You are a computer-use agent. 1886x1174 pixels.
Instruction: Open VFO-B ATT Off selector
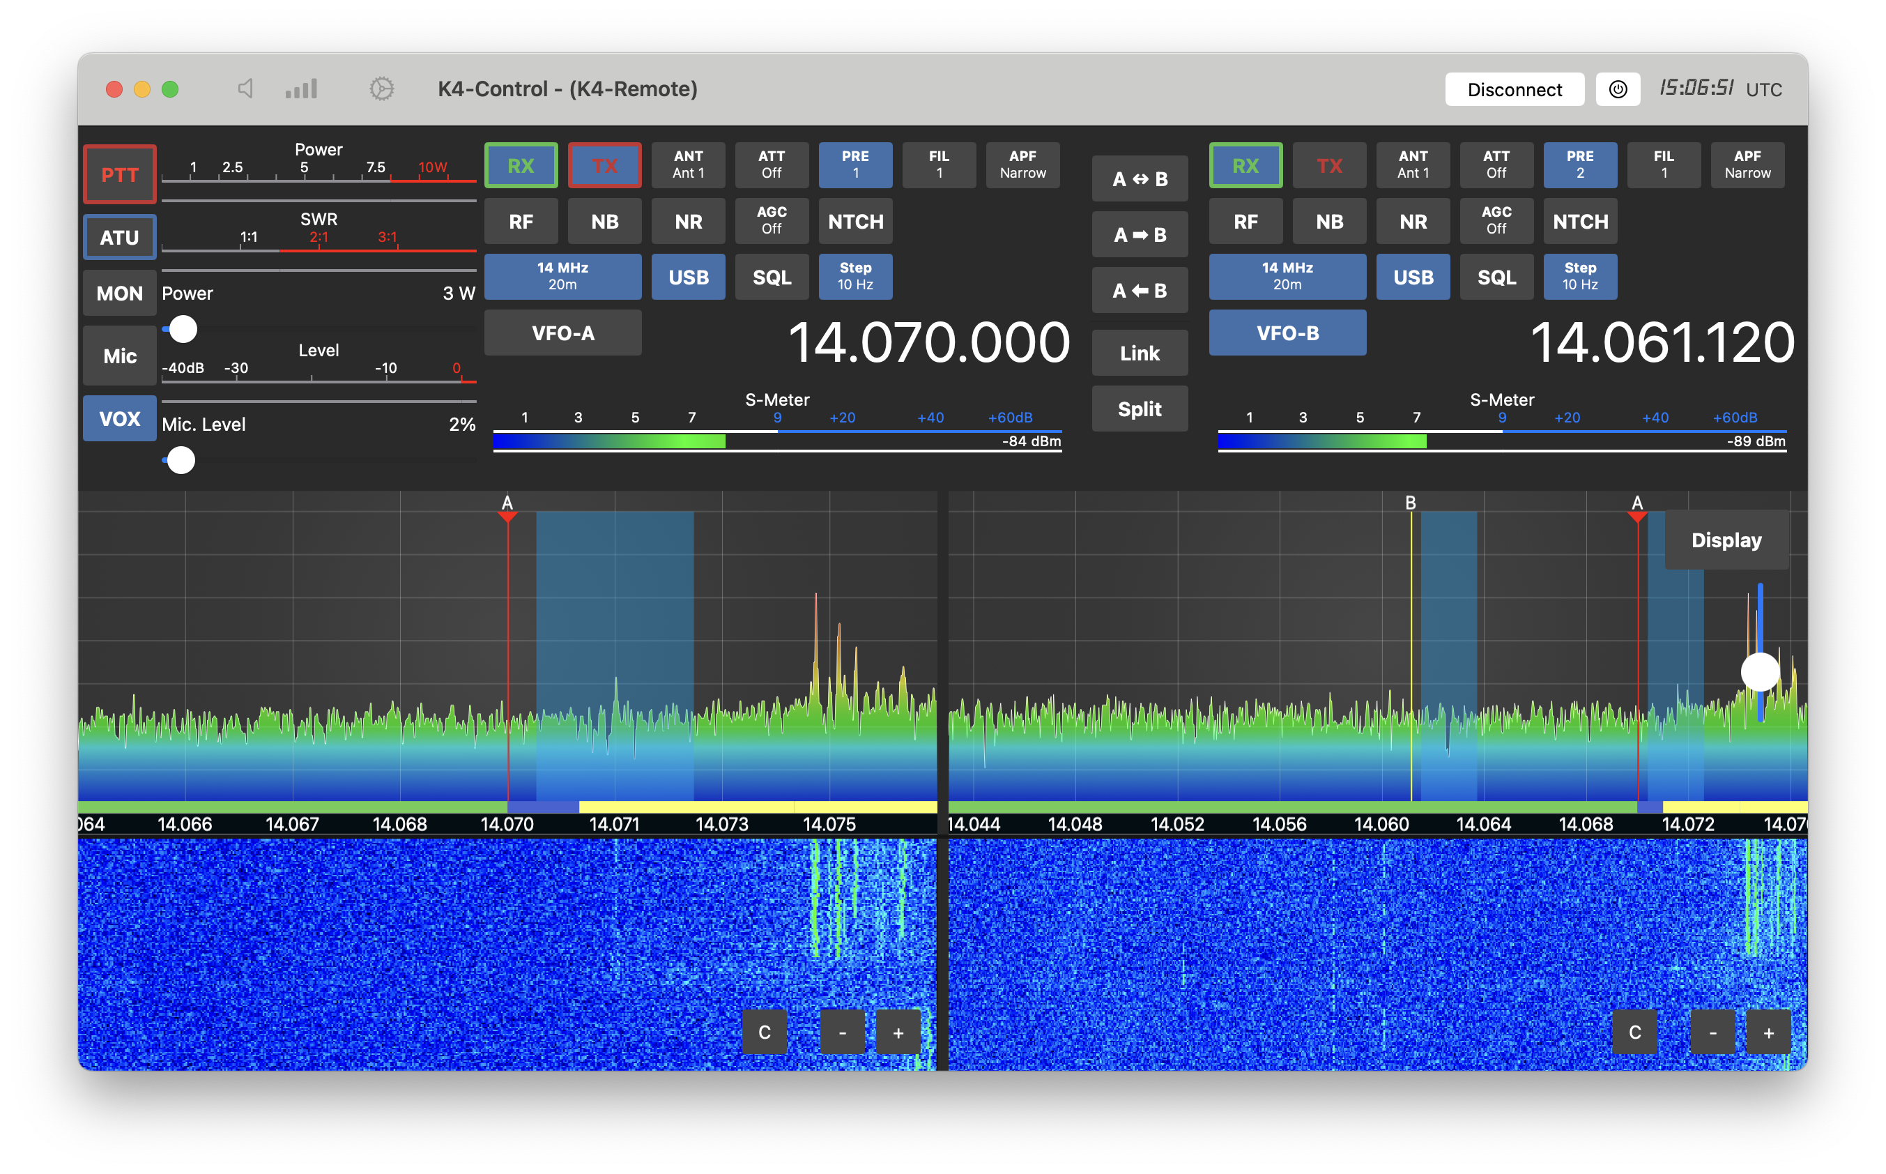tap(1496, 165)
